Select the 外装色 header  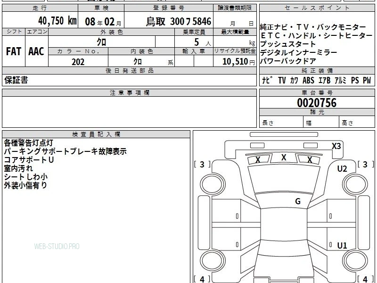click(112, 32)
